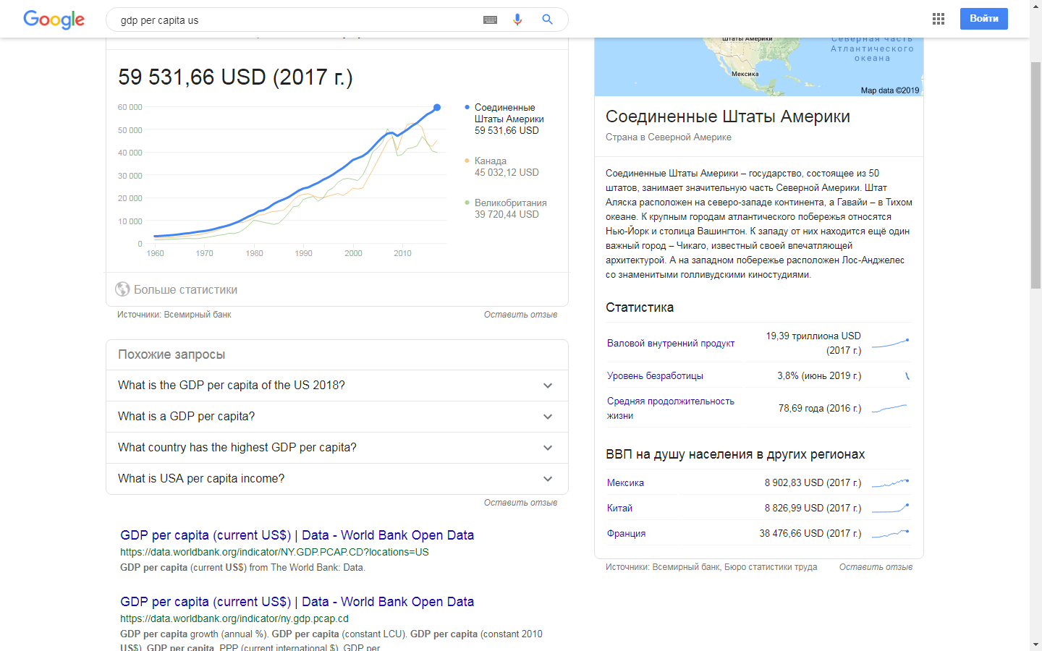Viewport: 1042px width, 651px height.
Task: Click the 2017 data point on chart
Action: pos(437,108)
